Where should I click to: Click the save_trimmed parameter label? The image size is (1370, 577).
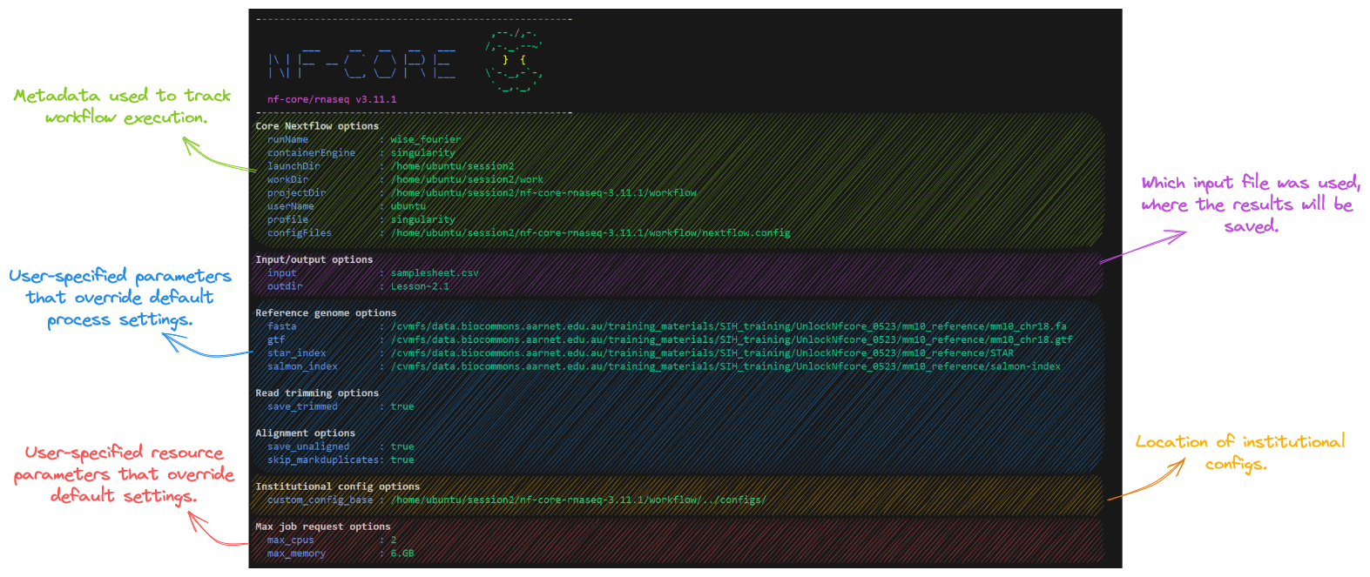pos(302,406)
